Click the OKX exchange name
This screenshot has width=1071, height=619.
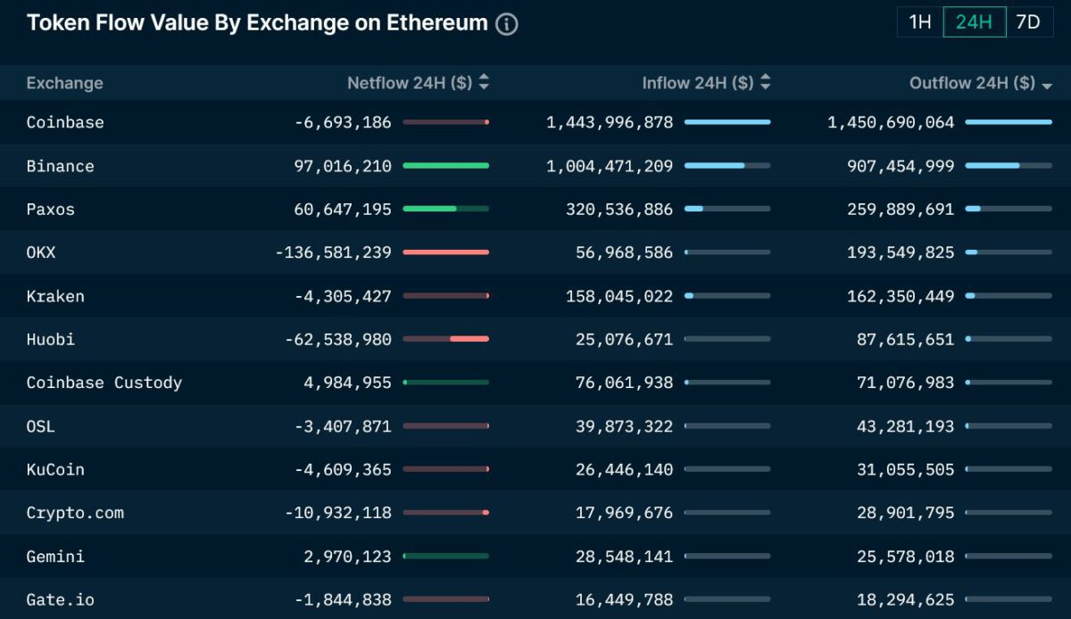click(41, 252)
